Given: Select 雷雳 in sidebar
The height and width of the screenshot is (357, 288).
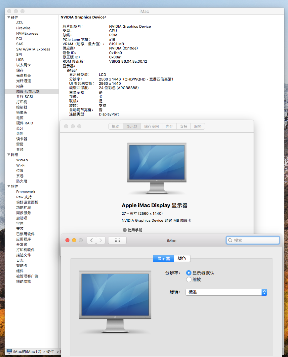Looking at the screenshot, I should click(x=20, y=144).
